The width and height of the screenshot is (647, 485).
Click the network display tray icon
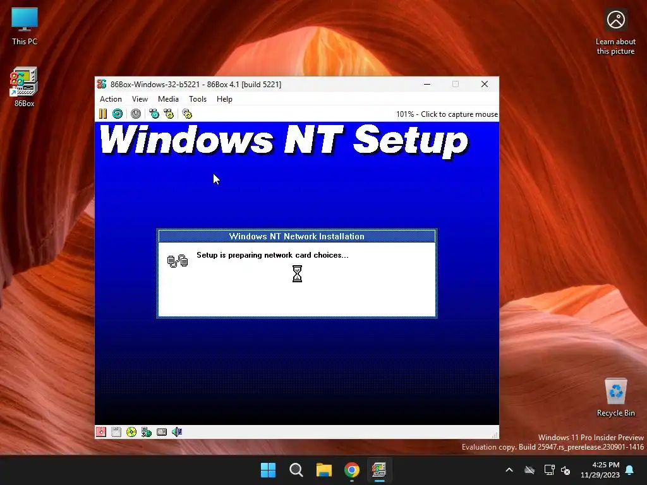pos(549,470)
